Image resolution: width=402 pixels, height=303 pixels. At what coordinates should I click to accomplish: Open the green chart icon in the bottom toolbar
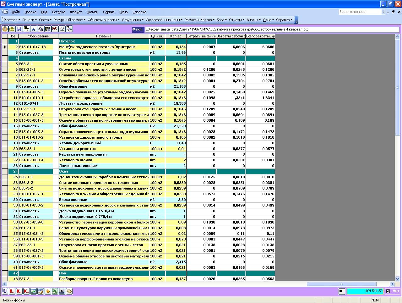34,291
